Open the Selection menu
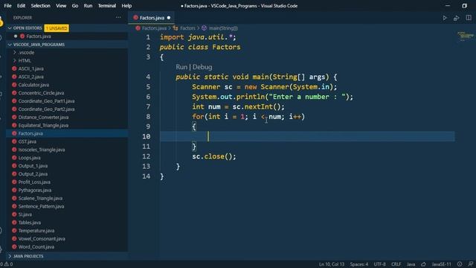The height and width of the screenshot is (268, 476). click(40, 6)
